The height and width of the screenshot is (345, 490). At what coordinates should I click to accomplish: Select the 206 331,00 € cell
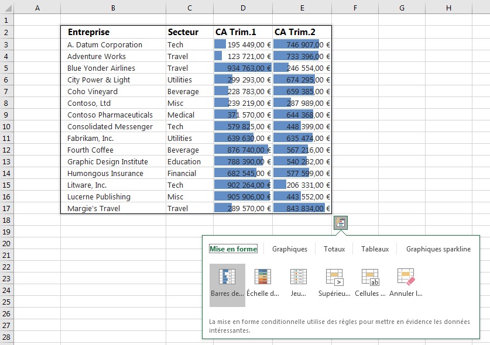(302, 185)
